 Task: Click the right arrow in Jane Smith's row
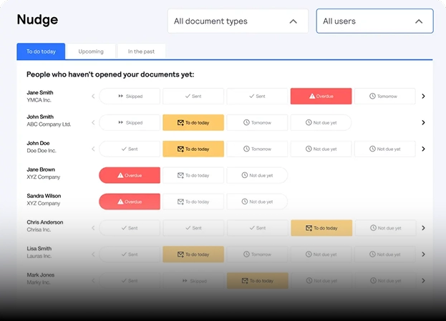click(423, 97)
